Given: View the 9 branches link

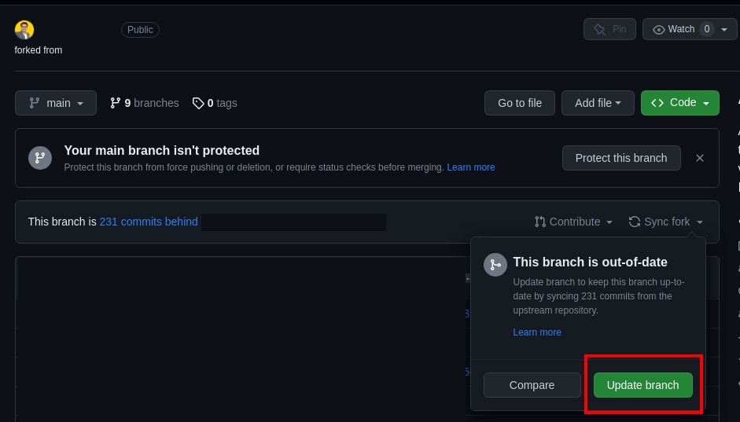Looking at the screenshot, I should pyautogui.click(x=144, y=103).
